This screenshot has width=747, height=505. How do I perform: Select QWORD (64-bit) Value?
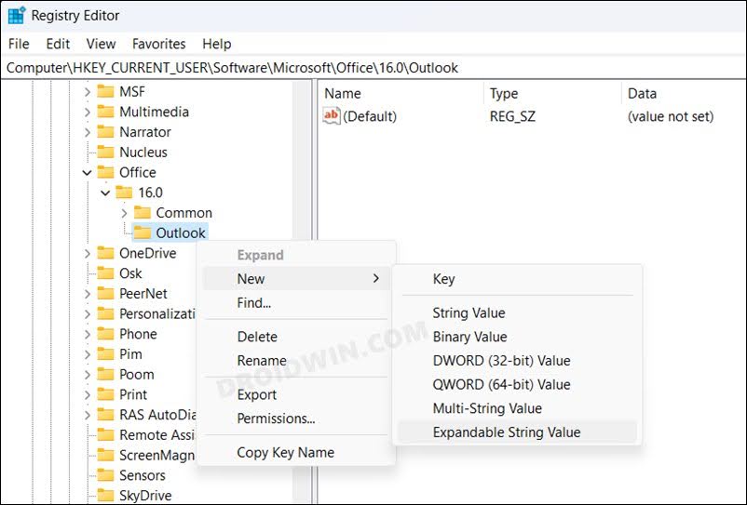tap(517, 384)
